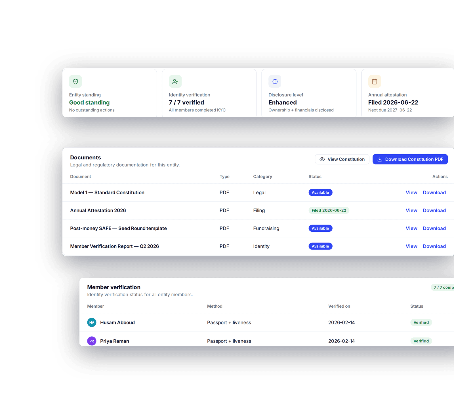Download the Annual Attestation 2026 PDF
Viewport: 454px width, 397px height.
(434, 210)
